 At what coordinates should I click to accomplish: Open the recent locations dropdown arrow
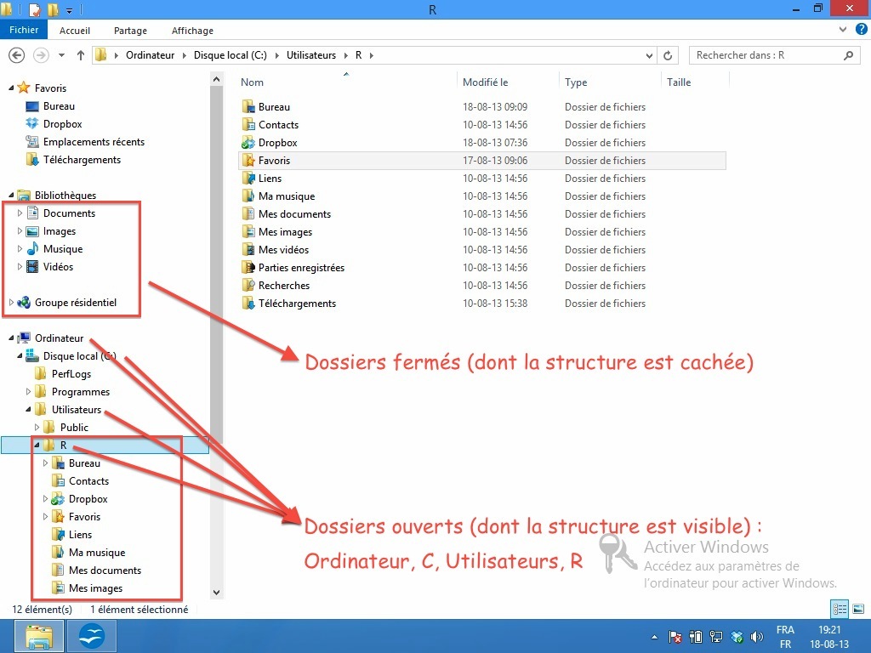[61, 55]
